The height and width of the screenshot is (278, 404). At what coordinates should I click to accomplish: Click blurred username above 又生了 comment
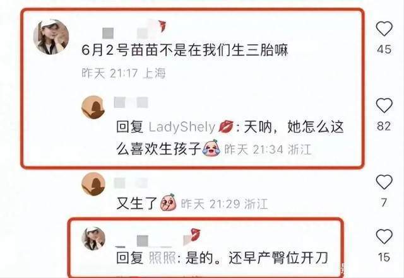point(131,183)
